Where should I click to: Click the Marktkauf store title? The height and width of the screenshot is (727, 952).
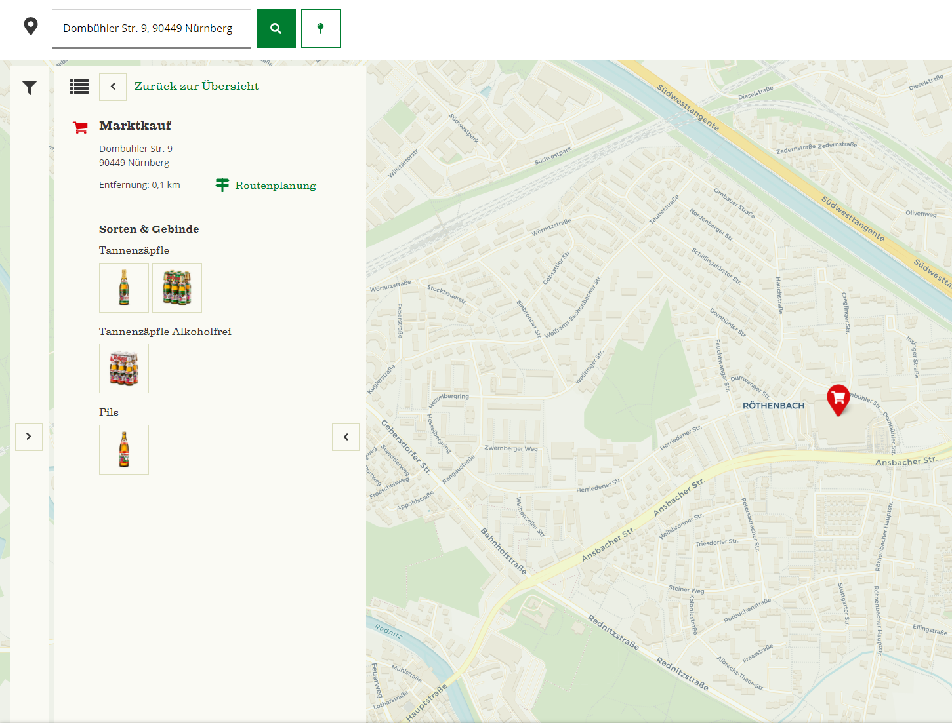click(135, 125)
